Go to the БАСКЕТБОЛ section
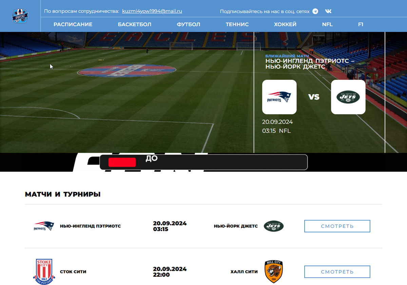 click(135, 24)
